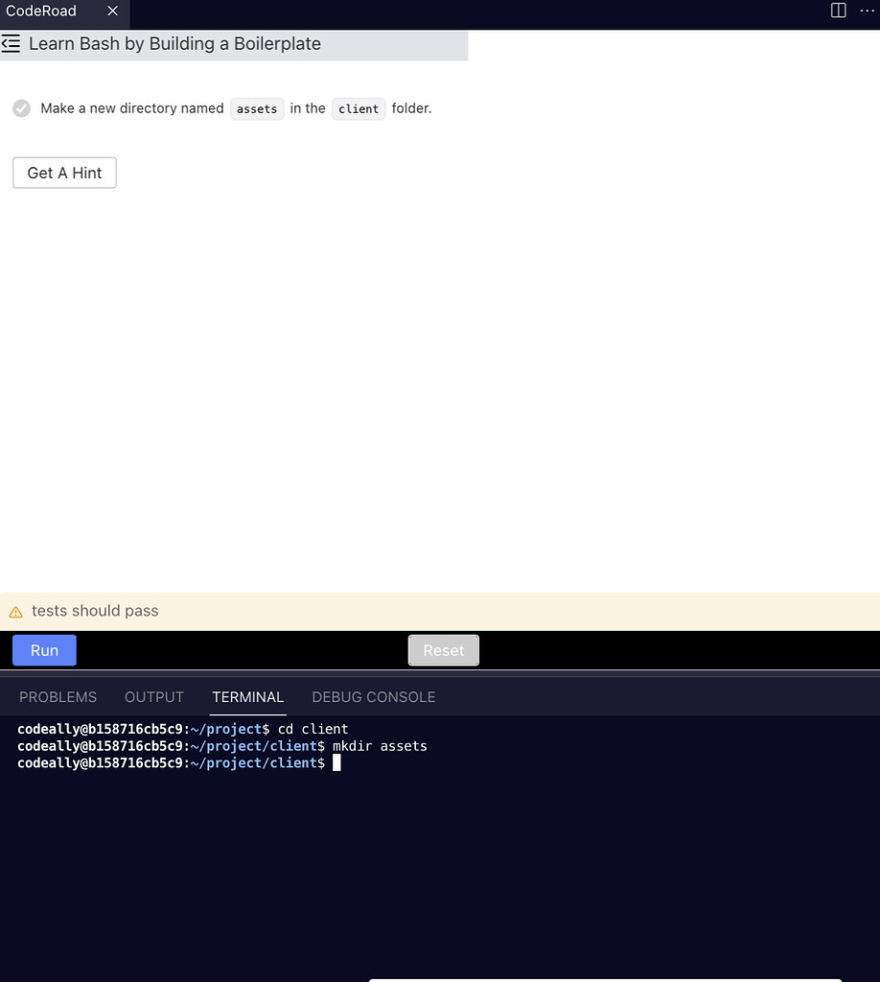880x982 pixels.
Task: Click the terminal input cursor area
Action: 336,762
